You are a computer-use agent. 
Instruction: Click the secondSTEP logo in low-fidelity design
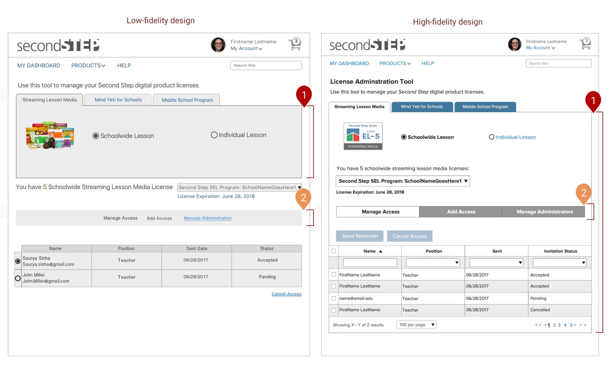[58, 45]
